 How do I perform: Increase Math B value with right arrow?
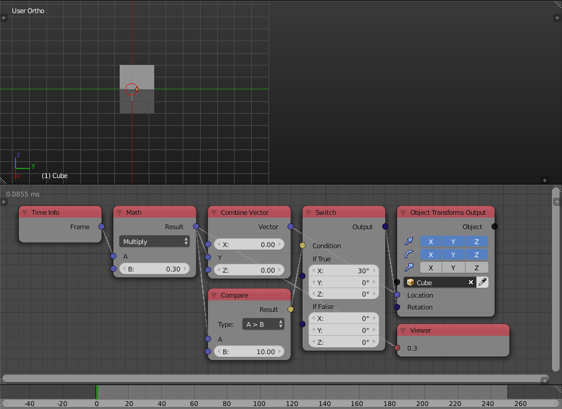coord(185,268)
